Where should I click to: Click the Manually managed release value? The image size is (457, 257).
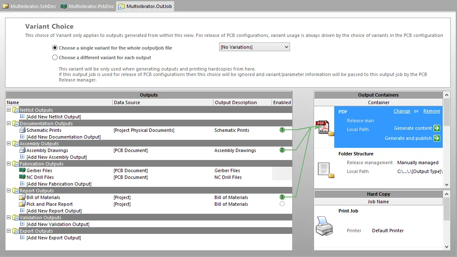pos(417,163)
